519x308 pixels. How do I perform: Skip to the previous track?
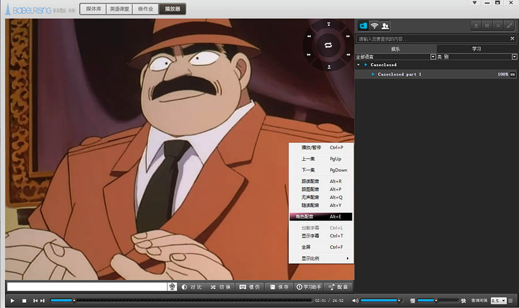(x=35, y=301)
